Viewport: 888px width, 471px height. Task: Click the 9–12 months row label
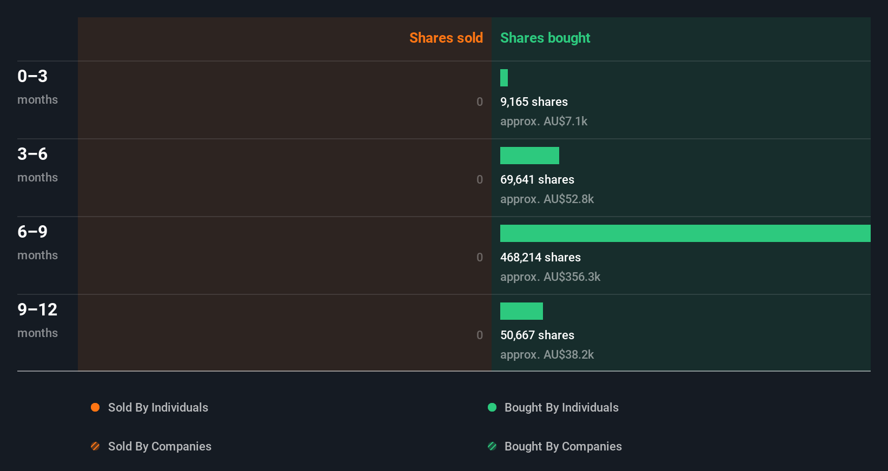(37, 320)
